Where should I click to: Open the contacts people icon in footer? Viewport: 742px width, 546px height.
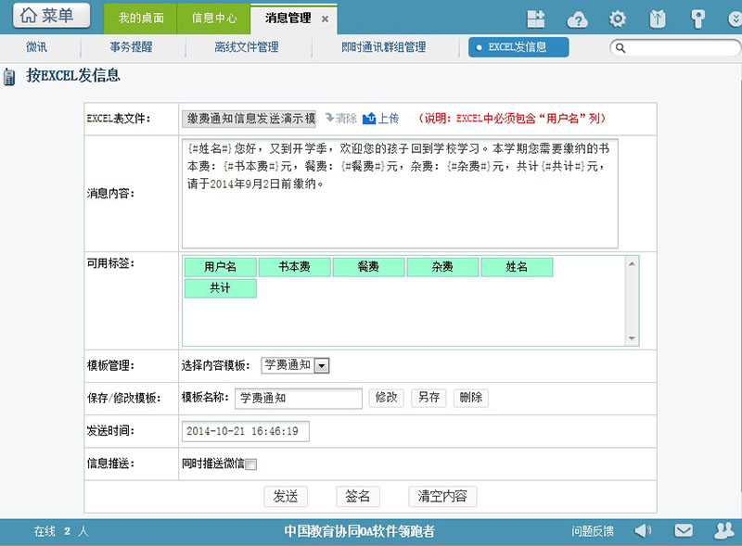point(723,531)
